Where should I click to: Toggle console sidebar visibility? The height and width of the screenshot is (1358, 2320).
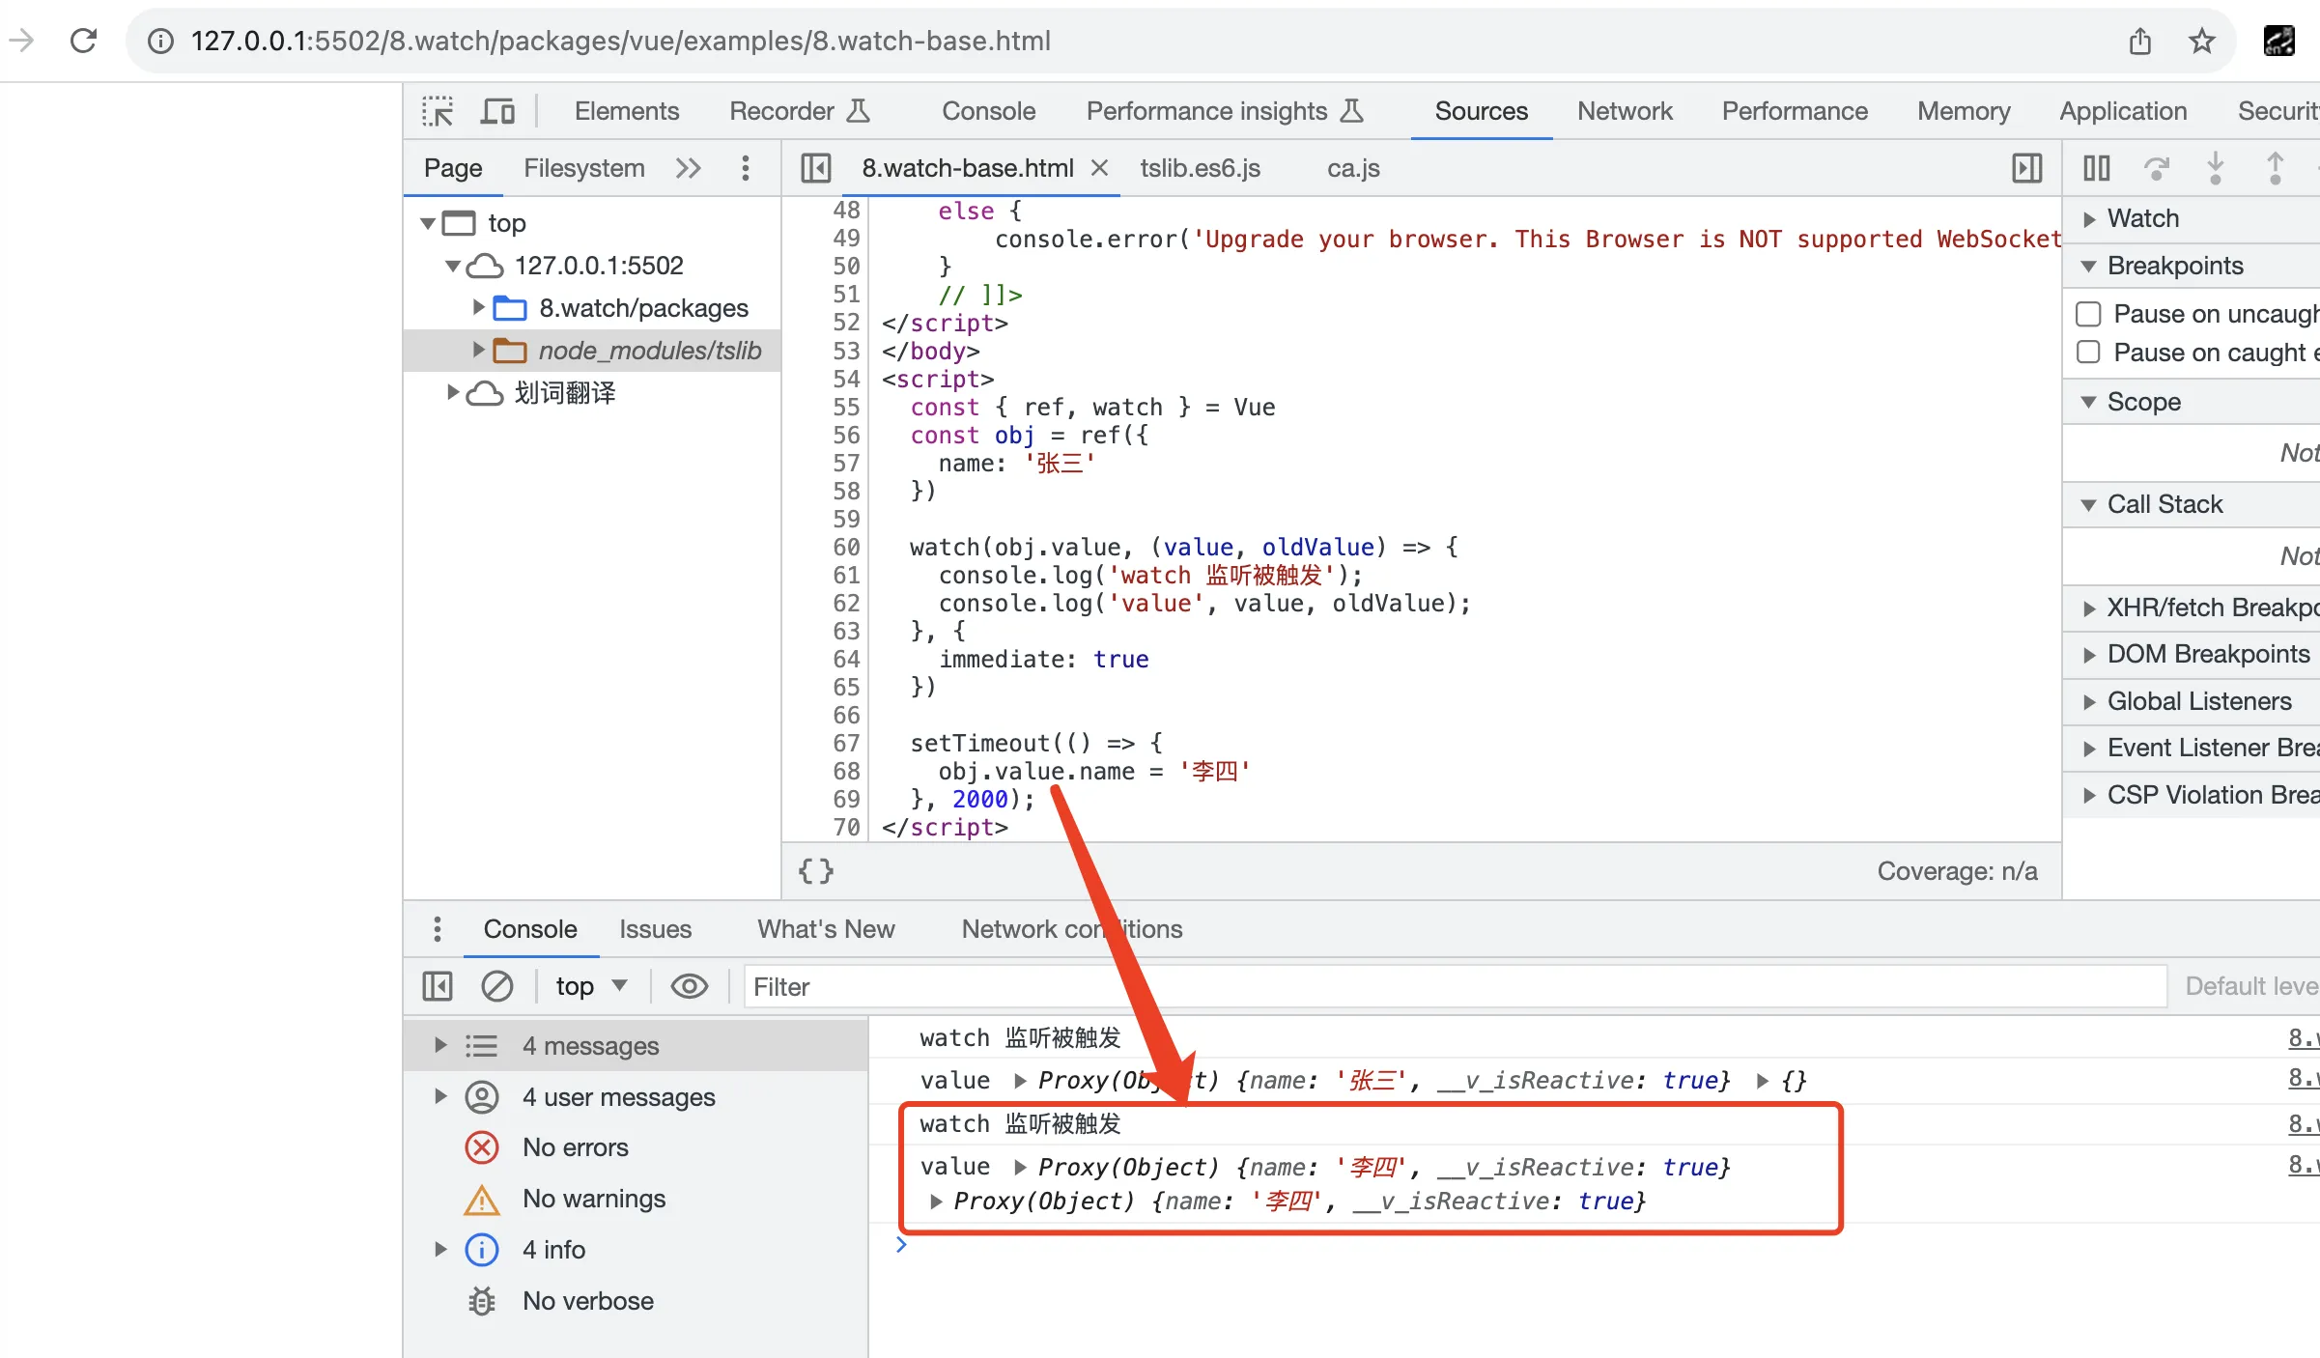click(438, 986)
